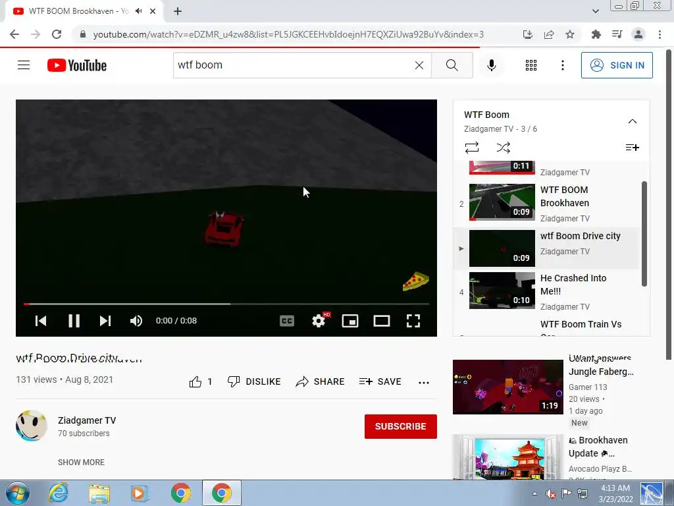Play 'He Crashed Into Me!!!' playlist video
Image resolution: width=674 pixels, height=506 pixels.
click(x=547, y=291)
